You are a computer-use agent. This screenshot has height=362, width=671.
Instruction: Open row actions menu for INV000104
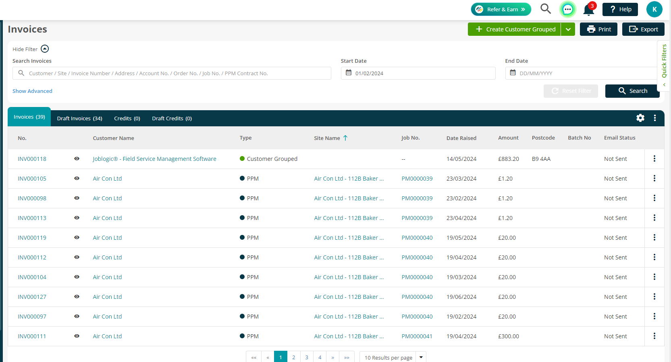coord(654,277)
